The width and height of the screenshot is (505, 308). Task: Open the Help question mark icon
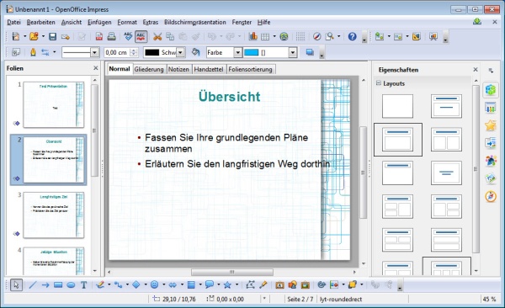[352, 36]
